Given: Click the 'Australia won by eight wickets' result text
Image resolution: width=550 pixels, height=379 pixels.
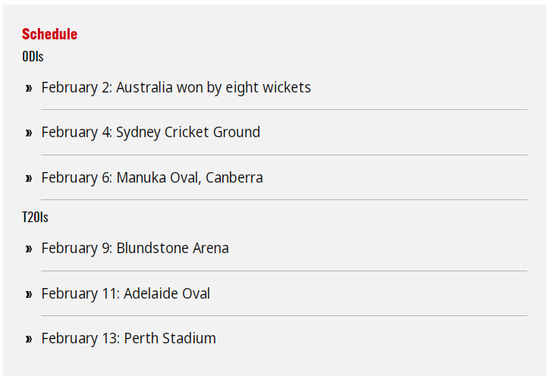Looking at the screenshot, I should (213, 88).
